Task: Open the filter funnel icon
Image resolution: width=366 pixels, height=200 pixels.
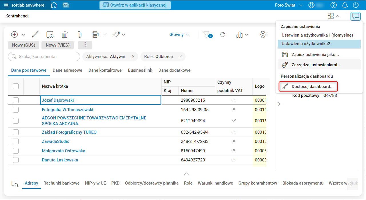Action: 207,35
